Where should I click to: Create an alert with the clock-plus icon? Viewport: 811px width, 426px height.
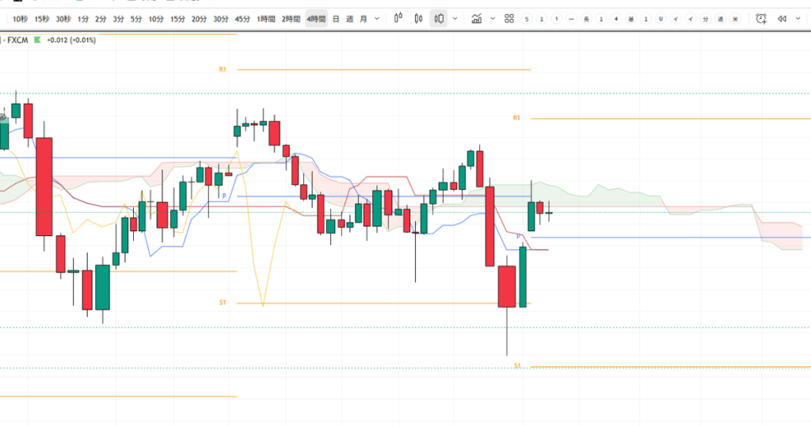click(761, 18)
